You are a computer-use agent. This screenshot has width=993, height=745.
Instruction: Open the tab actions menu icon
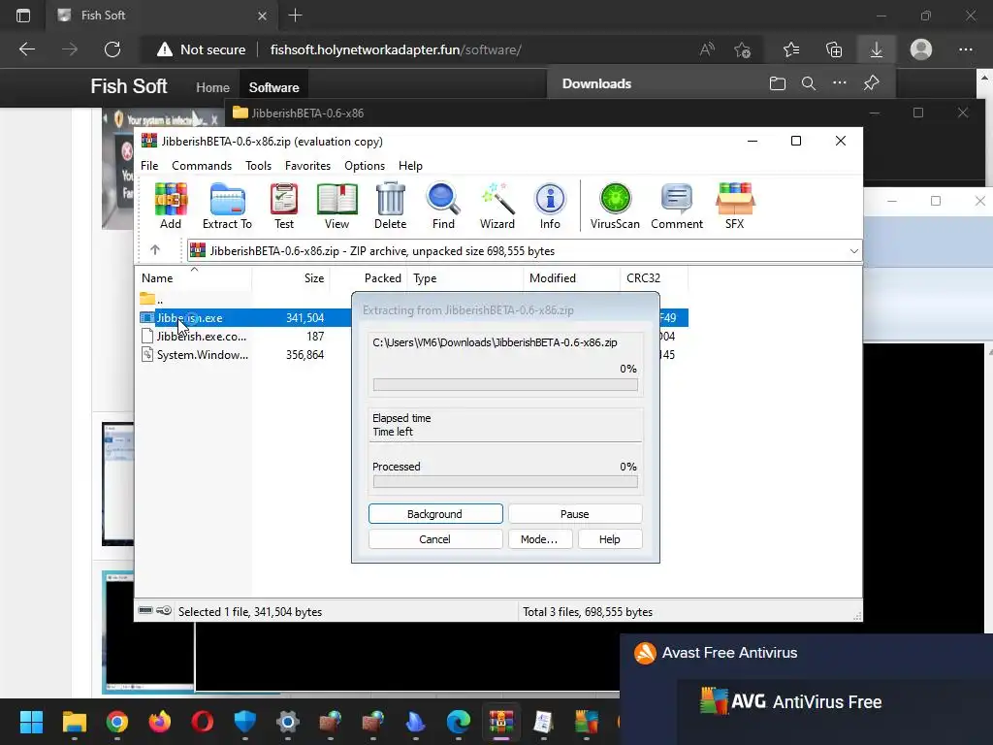click(x=23, y=16)
